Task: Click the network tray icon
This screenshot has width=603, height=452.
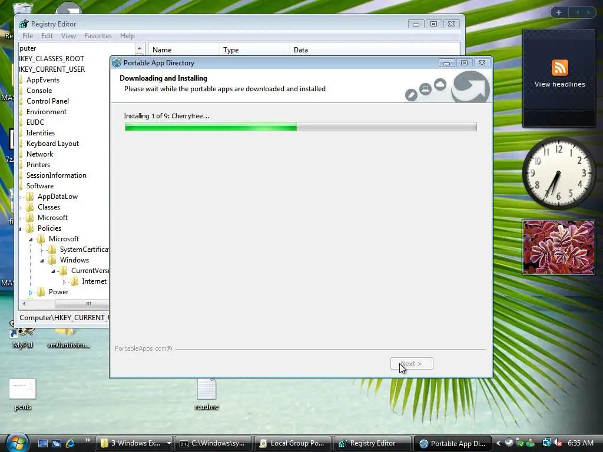Action: click(x=546, y=443)
